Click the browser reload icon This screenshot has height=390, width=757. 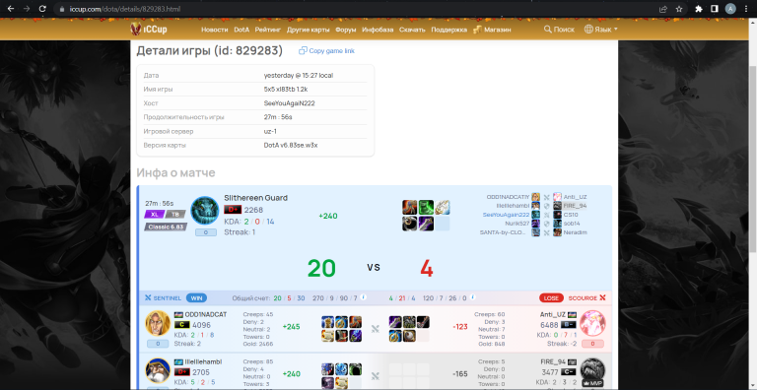click(x=42, y=9)
